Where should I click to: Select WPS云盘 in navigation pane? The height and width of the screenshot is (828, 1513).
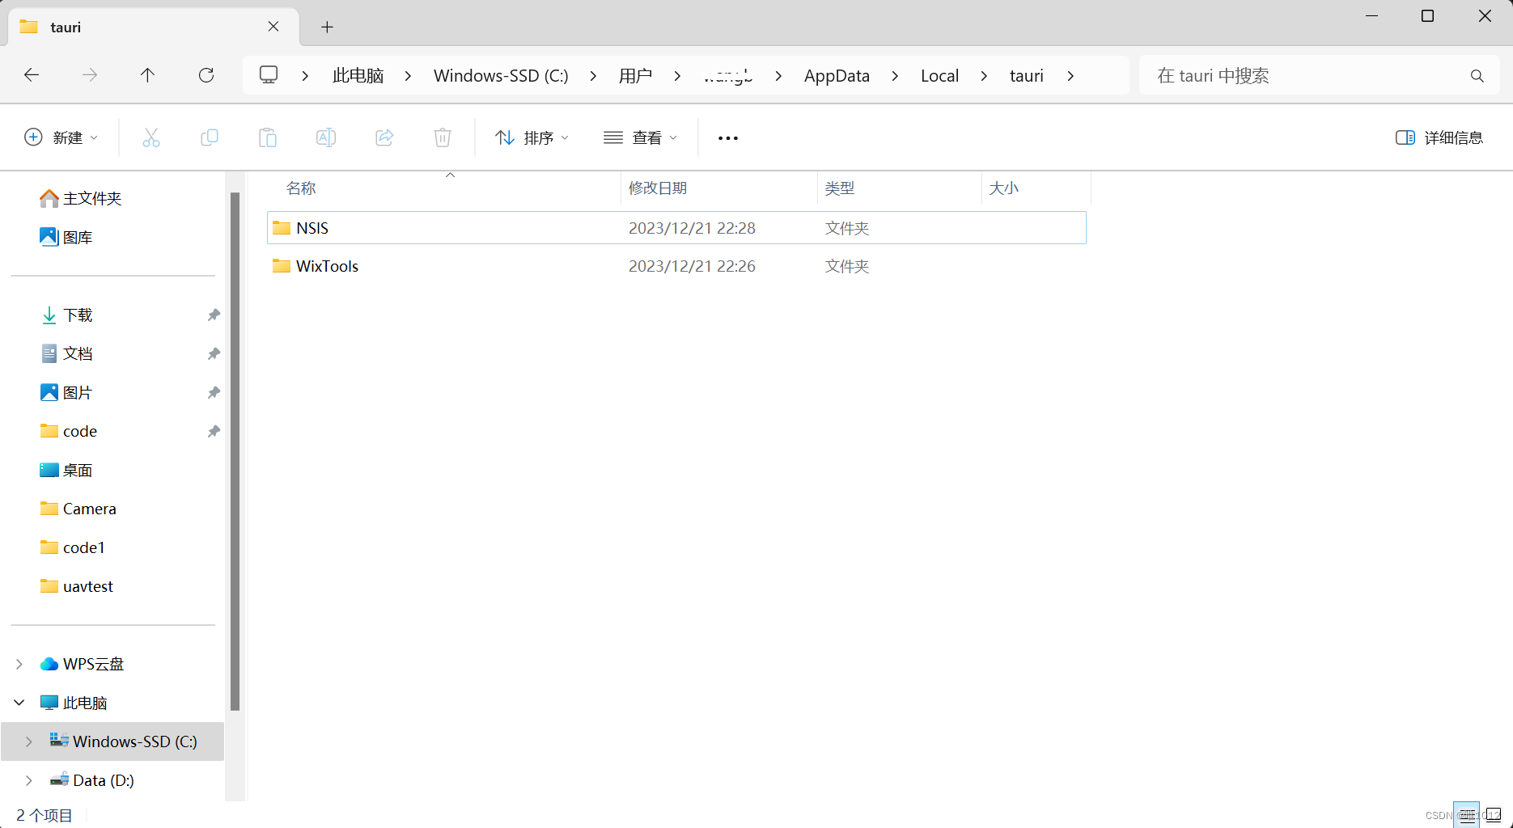coord(83,664)
